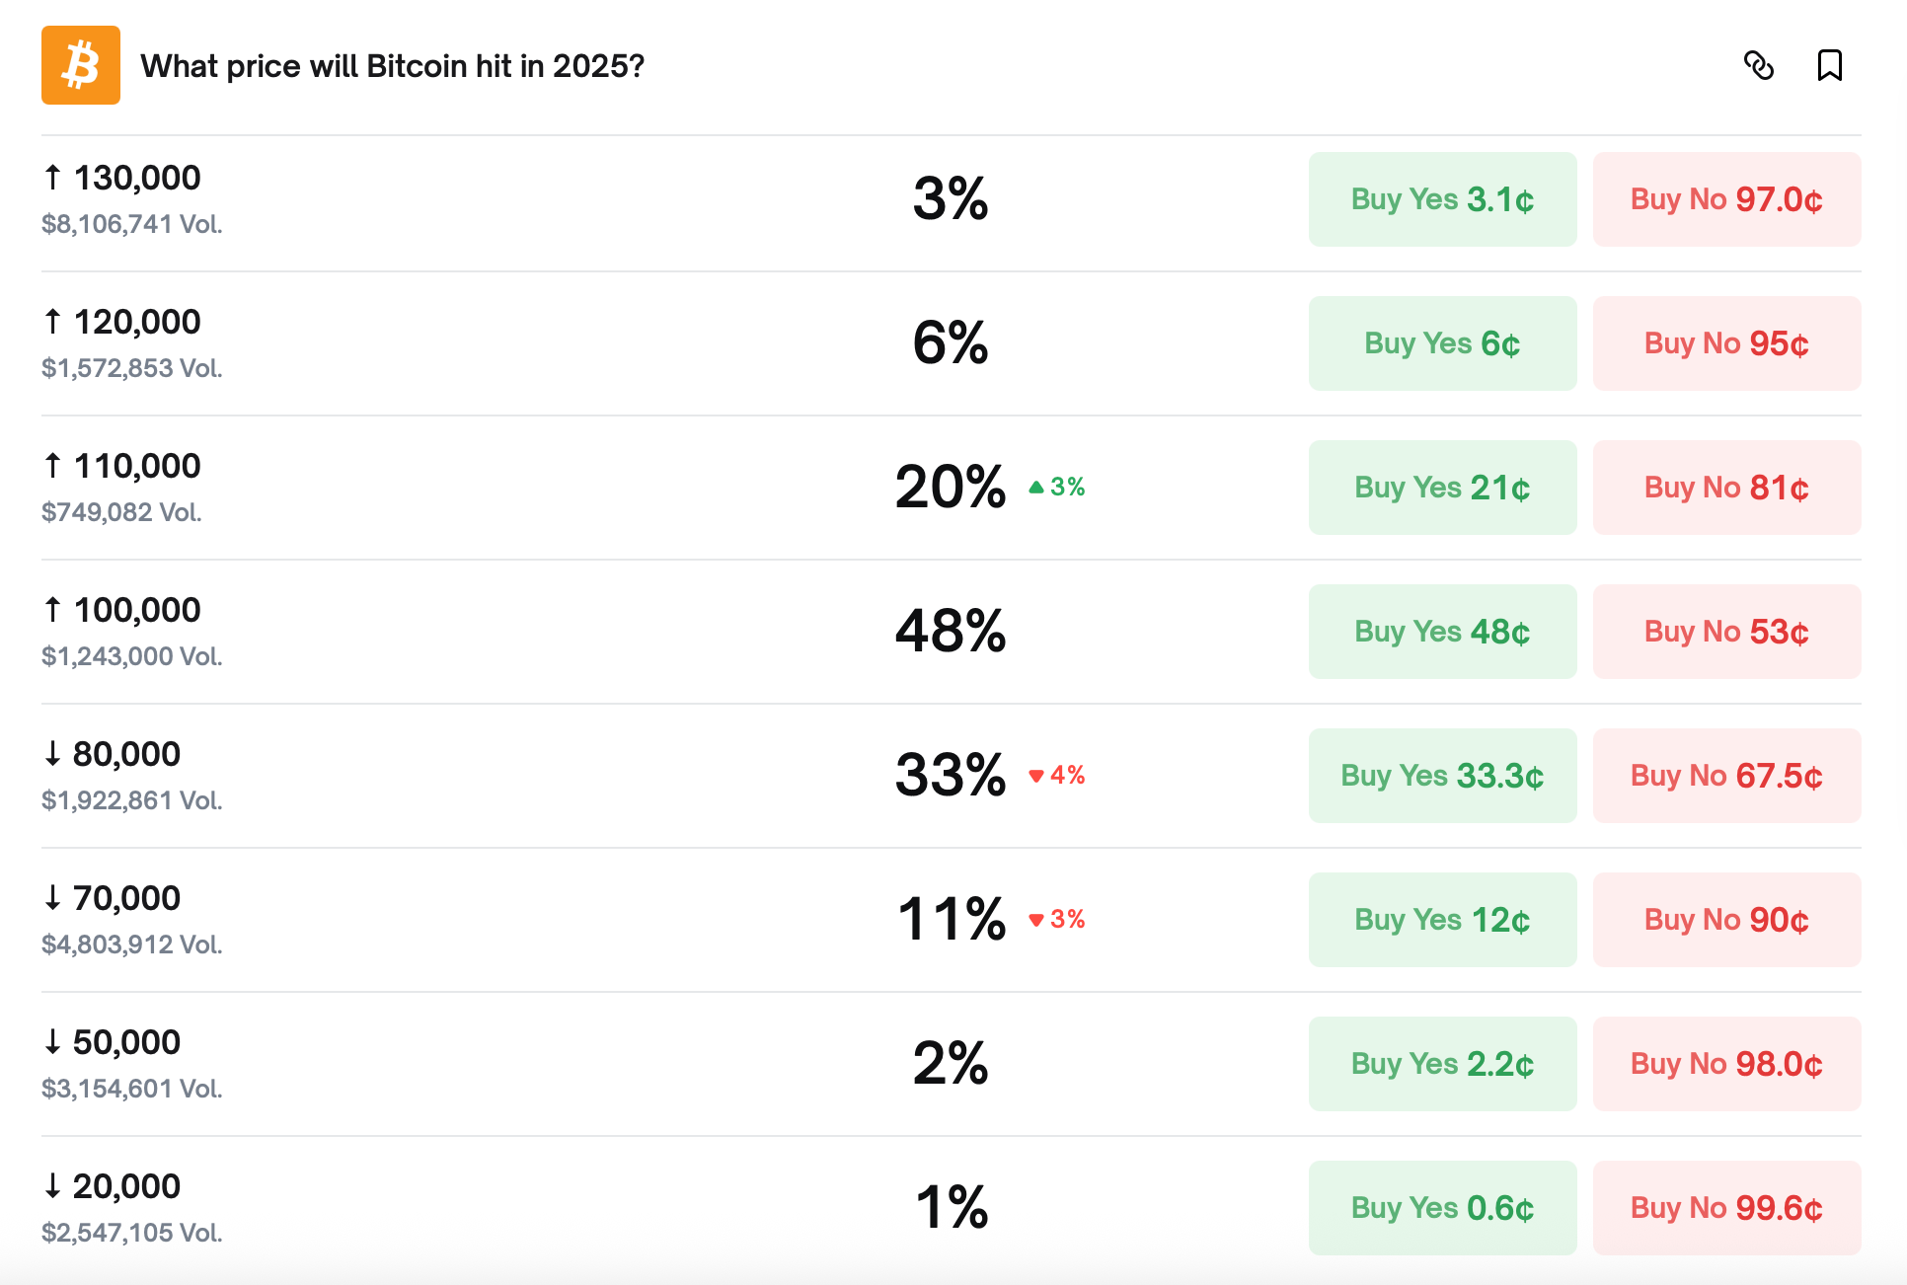1907x1285 pixels.
Task: Click the Bitcoin logo icon
Action: click(80, 65)
